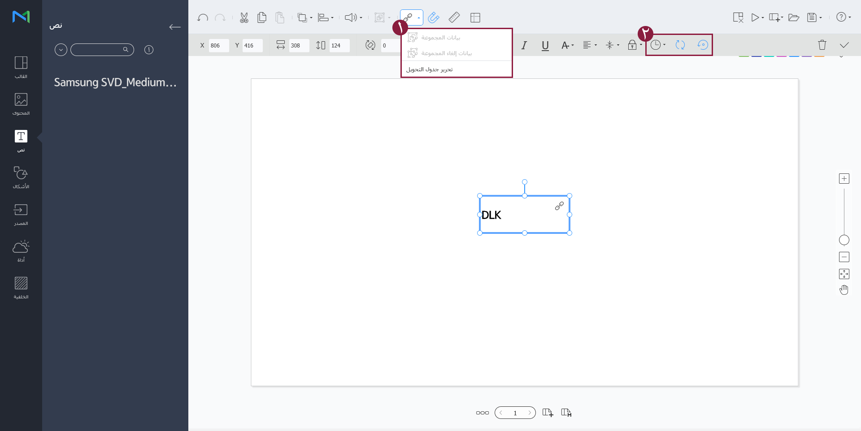The height and width of the screenshot is (431, 861).
Task: Toggle italic text formatting
Action: tap(524, 45)
